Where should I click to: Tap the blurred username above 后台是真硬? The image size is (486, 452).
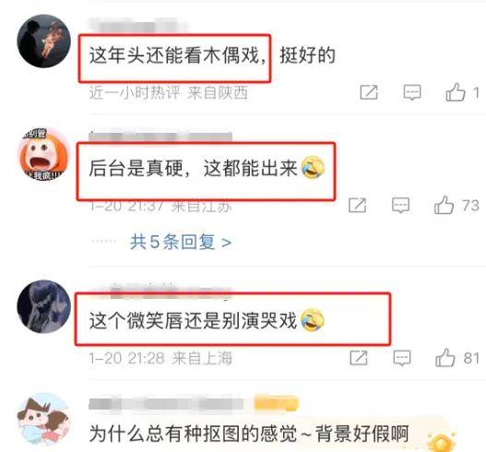point(160,137)
